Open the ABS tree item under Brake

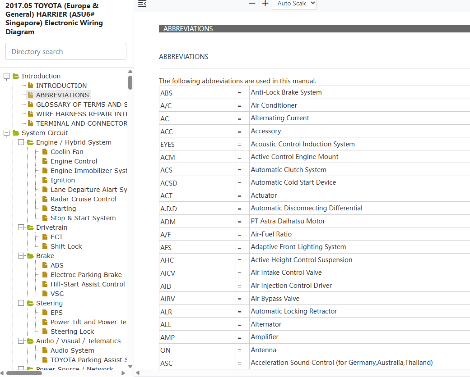57,265
